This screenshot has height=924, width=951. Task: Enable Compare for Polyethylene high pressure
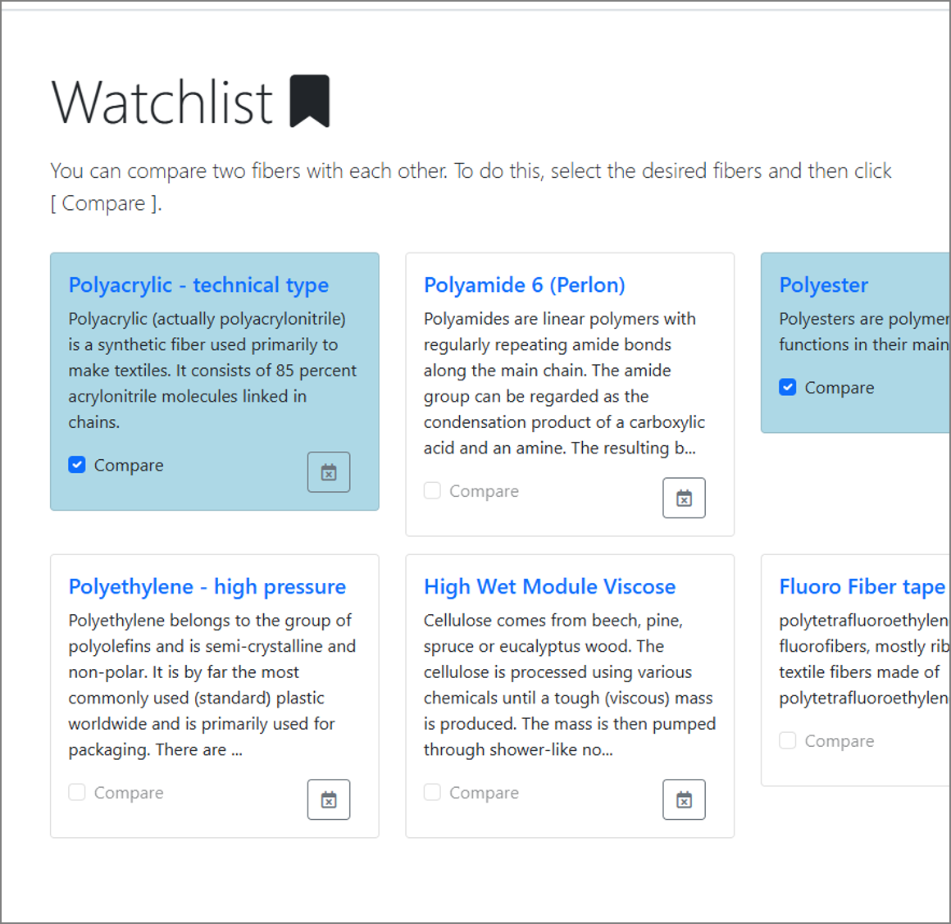77,793
